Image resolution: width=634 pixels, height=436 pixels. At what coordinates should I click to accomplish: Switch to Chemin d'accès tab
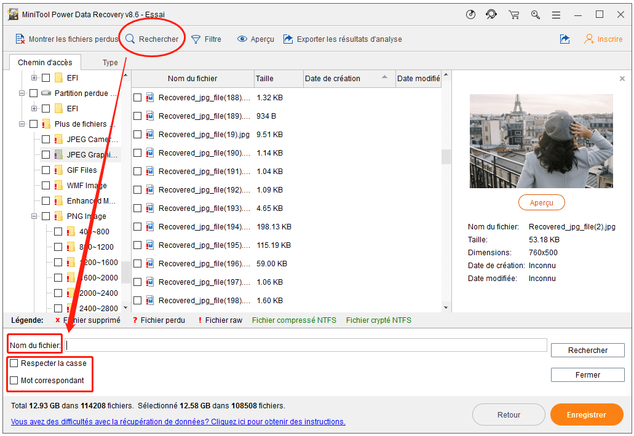[45, 62]
